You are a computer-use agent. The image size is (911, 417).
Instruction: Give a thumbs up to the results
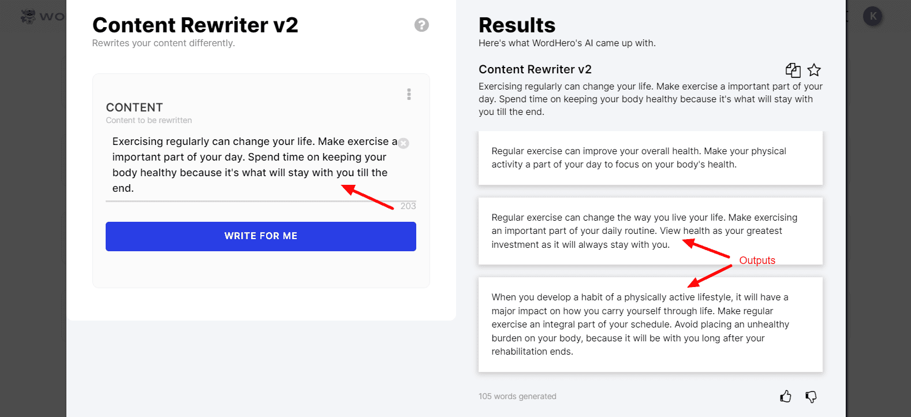(786, 396)
